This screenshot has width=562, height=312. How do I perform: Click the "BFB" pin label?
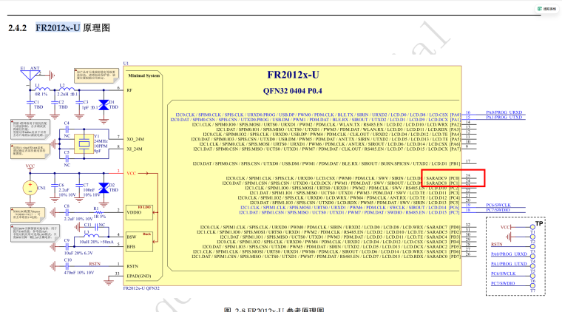(131, 247)
